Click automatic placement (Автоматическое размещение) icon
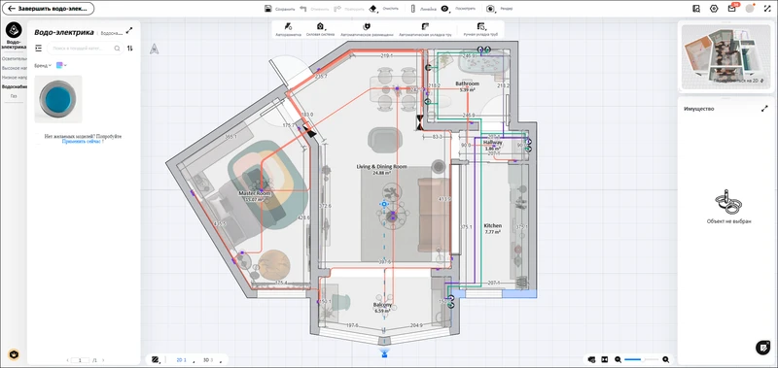778x368 pixels. coord(368,27)
